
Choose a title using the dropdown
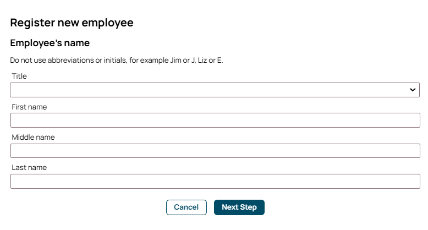click(x=215, y=90)
